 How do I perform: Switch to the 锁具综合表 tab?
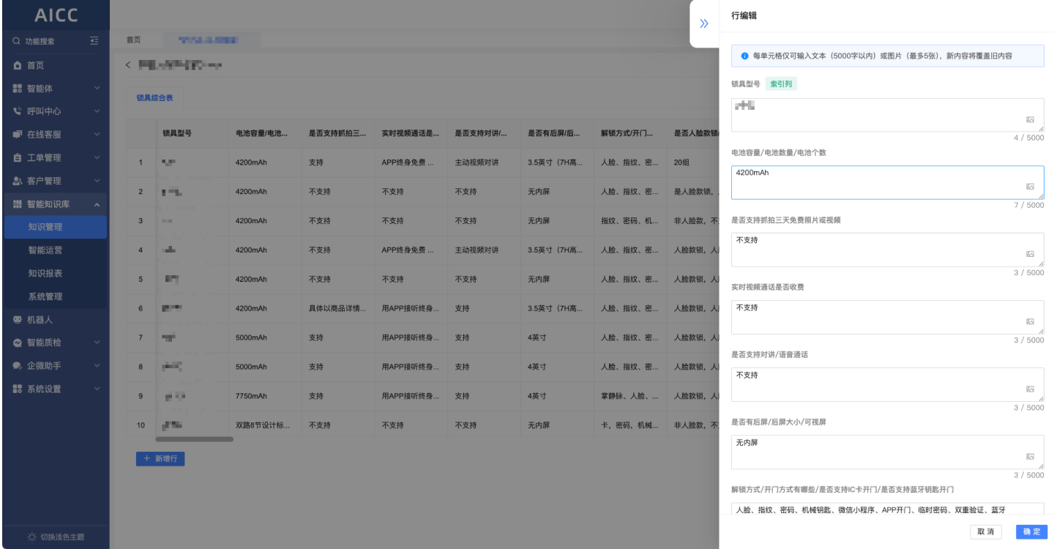(155, 97)
